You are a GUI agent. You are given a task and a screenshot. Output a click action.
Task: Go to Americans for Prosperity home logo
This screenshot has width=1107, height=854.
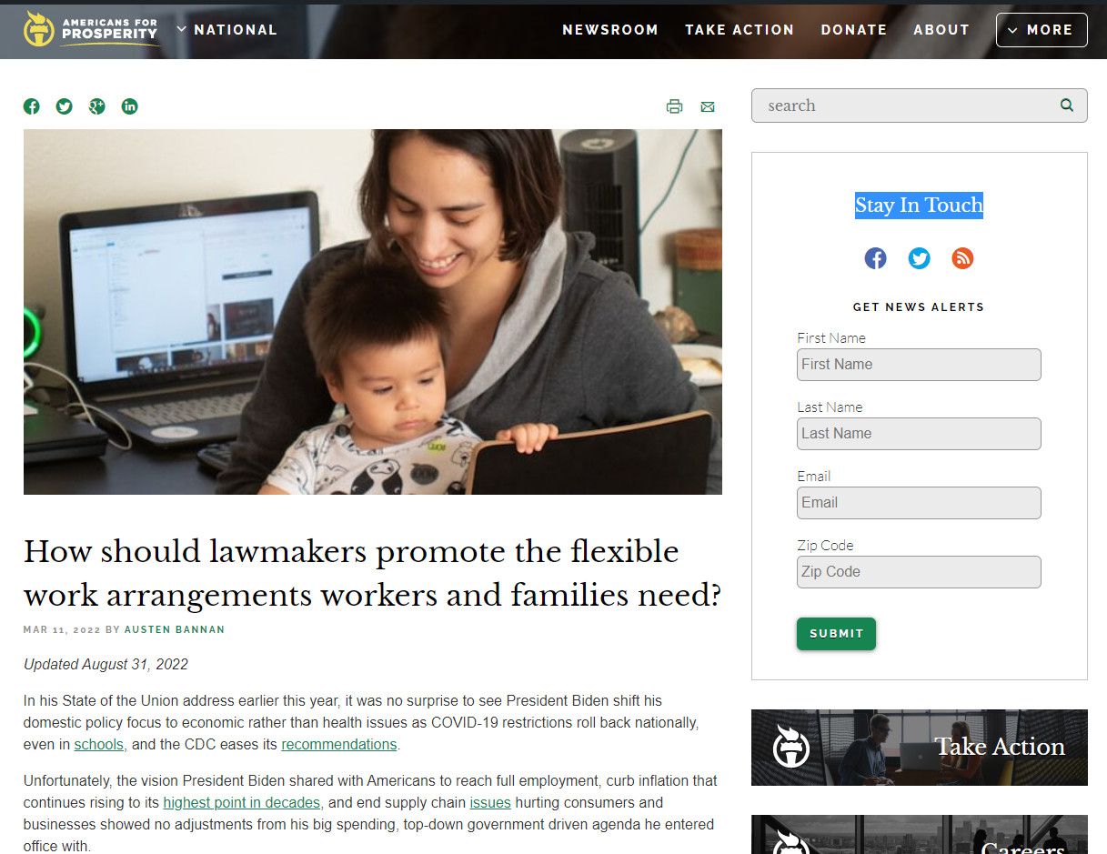click(90, 29)
